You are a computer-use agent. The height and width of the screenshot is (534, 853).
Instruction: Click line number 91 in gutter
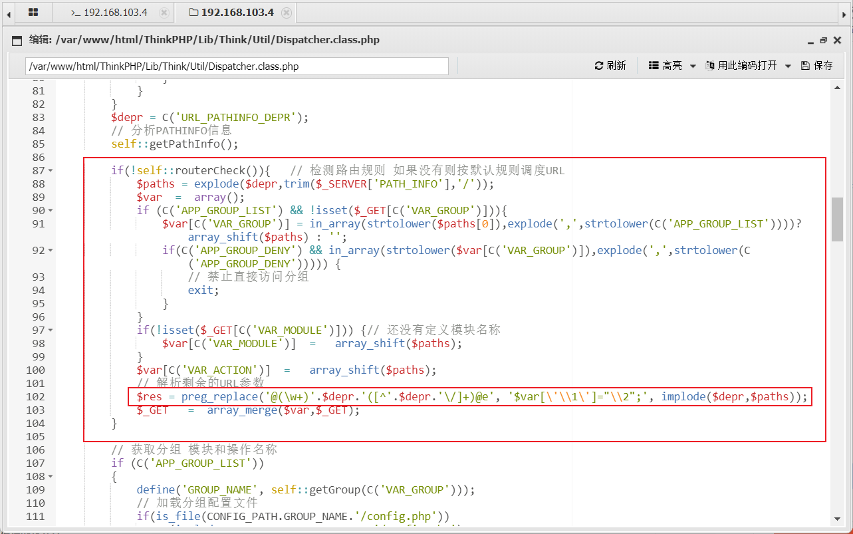coord(39,224)
